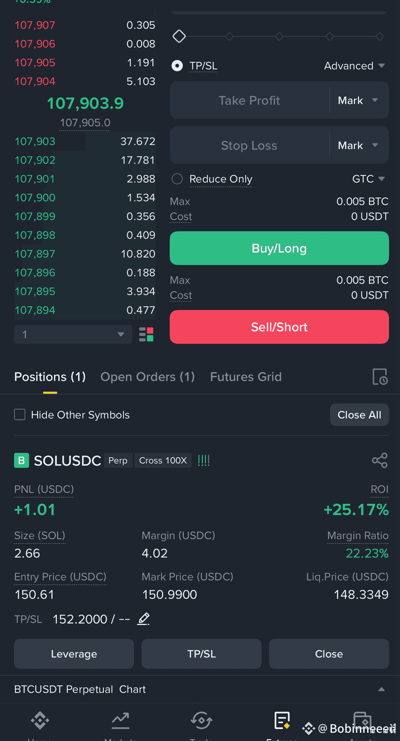Tap the Close All button
400x741 pixels.
pos(359,415)
